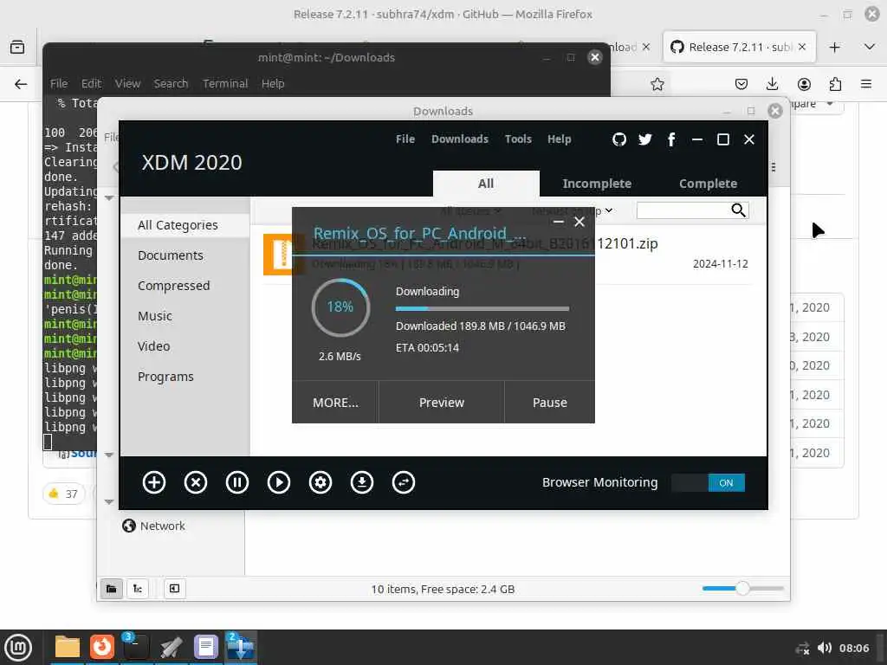The width and height of the screenshot is (887, 665).
Task: Open Firefox hamburger application menu
Action: (866, 84)
